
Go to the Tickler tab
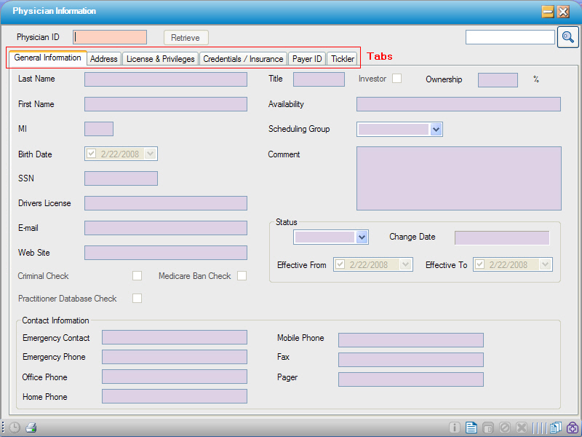[343, 59]
